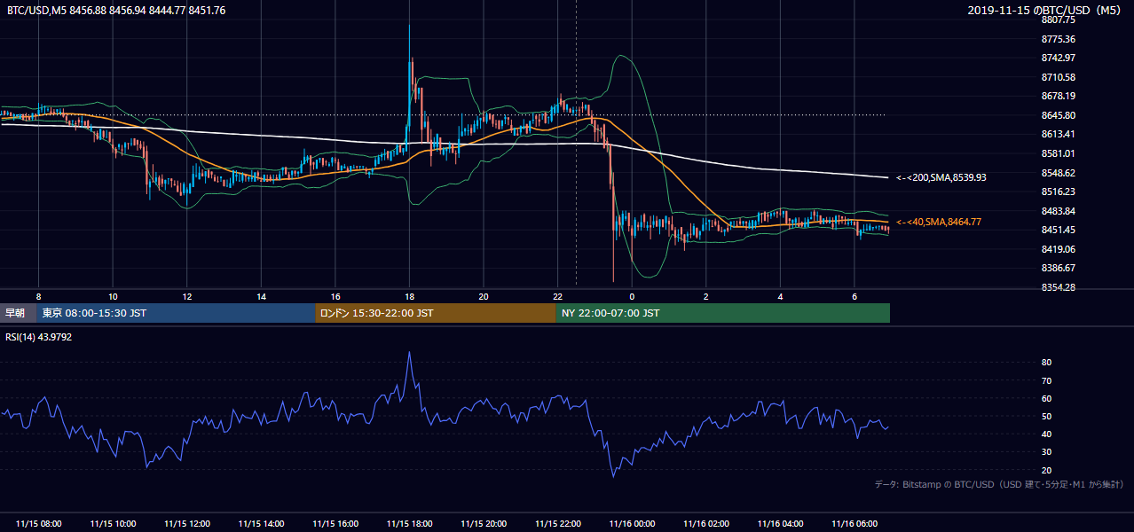The height and width of the screenshot is (532, 1134).
Task: Click hour label 10 under the price chart
Action: [x=113, y=296]
